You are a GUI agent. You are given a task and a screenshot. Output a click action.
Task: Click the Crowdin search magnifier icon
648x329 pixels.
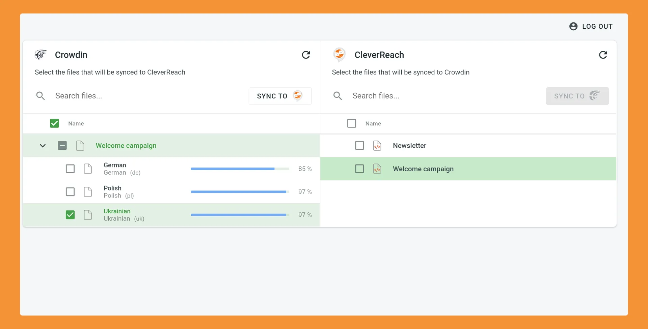(40, 96)
